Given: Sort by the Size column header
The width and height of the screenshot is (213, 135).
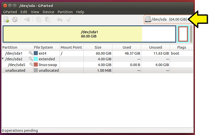Looking at the screenshot, I should coord(98,47).
